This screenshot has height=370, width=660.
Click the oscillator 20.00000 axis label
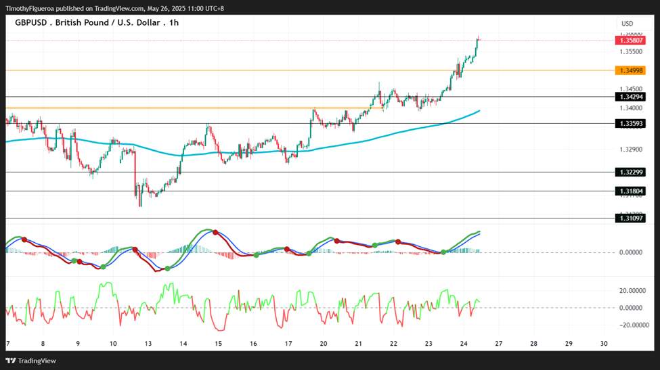632,291
